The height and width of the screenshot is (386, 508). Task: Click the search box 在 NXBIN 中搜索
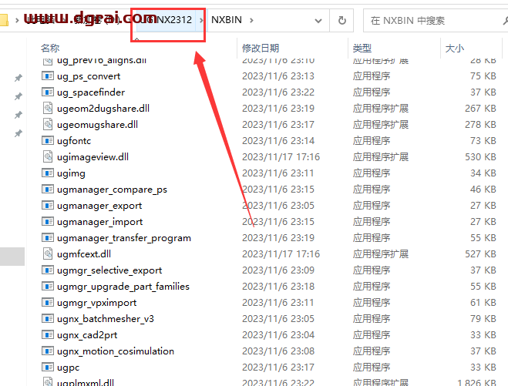coord(434,21)
